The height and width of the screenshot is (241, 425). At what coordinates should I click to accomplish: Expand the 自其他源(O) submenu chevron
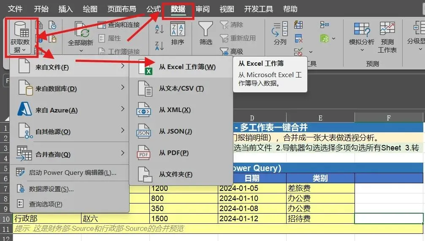pos(123,130)
